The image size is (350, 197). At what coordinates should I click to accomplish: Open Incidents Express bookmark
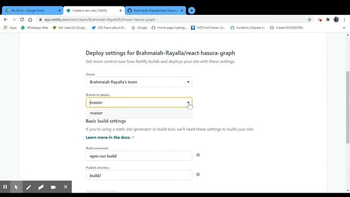[248, 28]
